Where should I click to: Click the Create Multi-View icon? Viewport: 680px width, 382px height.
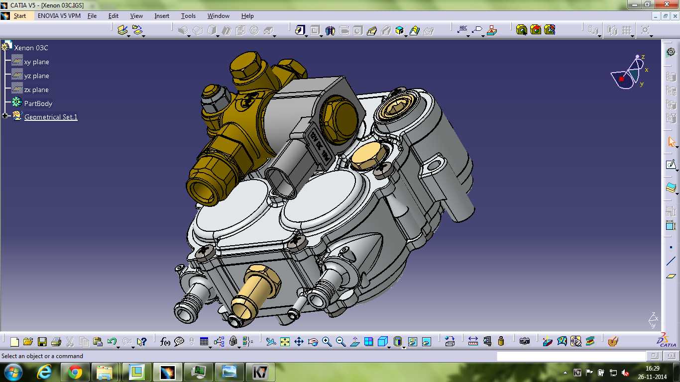coord(369,342)
